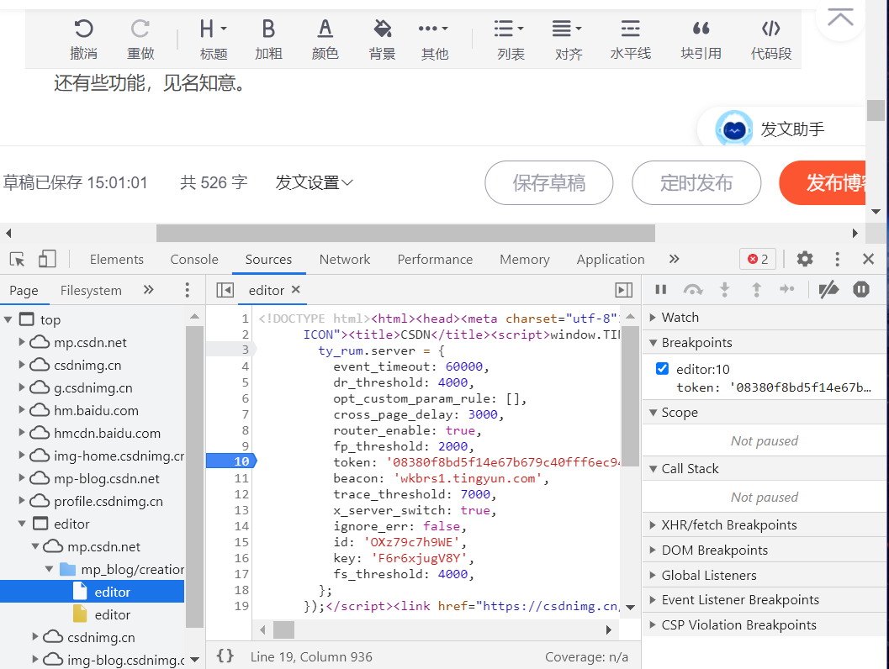Switch to the Console tab
Image resolution: width=889 pixels, height=669 pixels.
click(194, 260)
